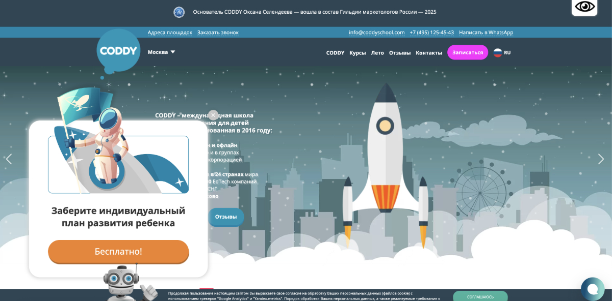Click phone number +7 (495) 125-45-43
The width and height of the screenshot is (613, 301).
pyautogui.click(x=431, y=33)
